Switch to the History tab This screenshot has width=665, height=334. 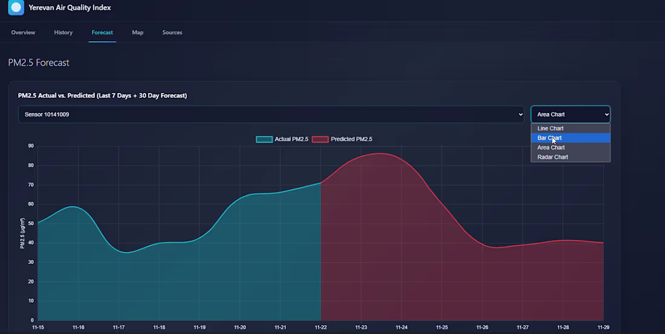tap(63, 32)
